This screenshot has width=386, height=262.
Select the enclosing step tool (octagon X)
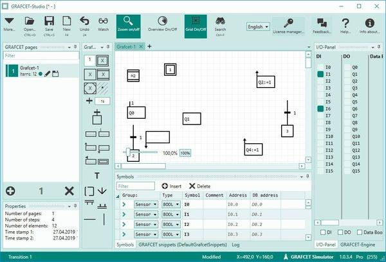coord(90,88)
